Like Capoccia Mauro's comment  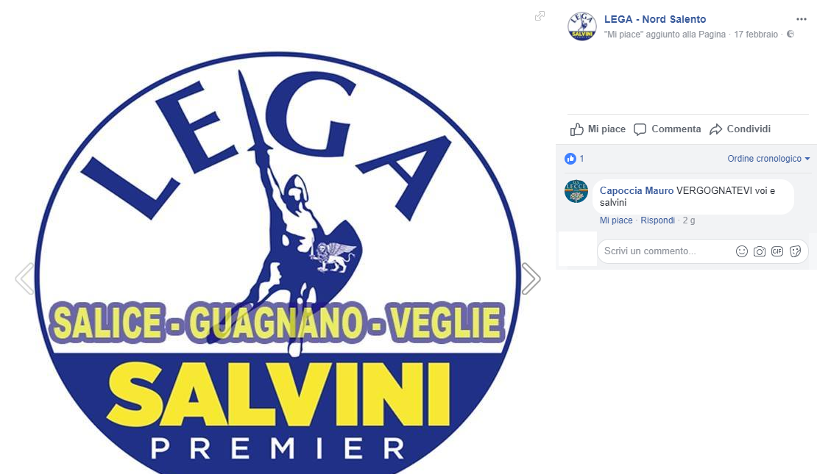tap(616, 220)
